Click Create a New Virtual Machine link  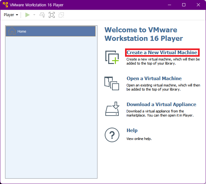(162, 53)
